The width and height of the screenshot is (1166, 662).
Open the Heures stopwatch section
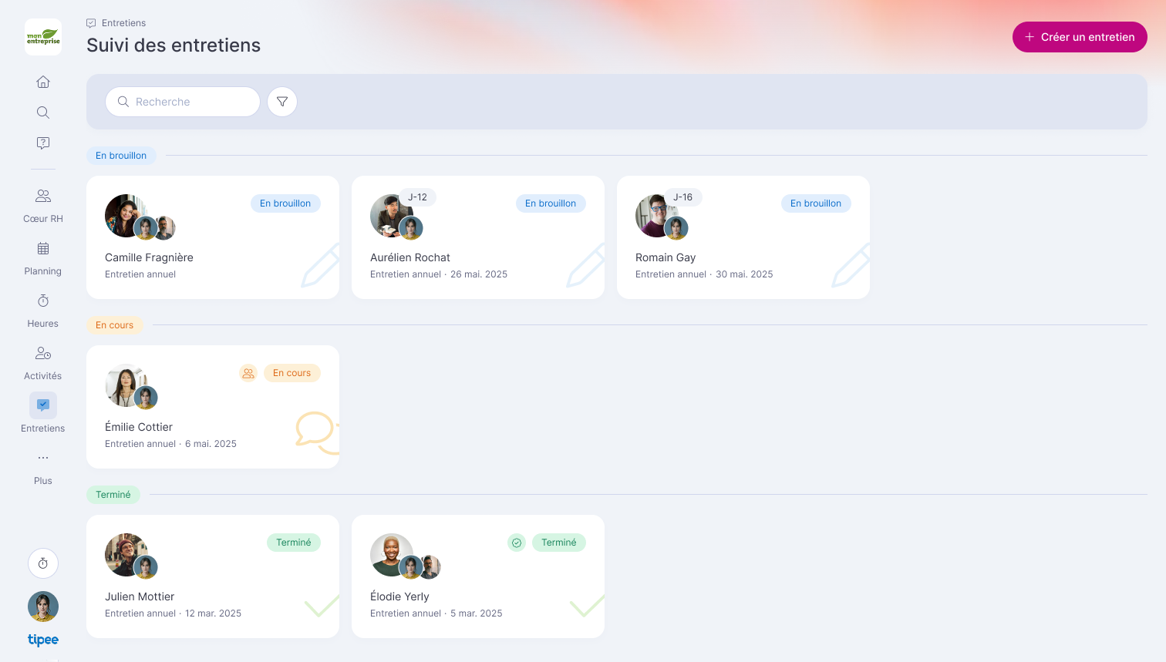tap(43, 310)
